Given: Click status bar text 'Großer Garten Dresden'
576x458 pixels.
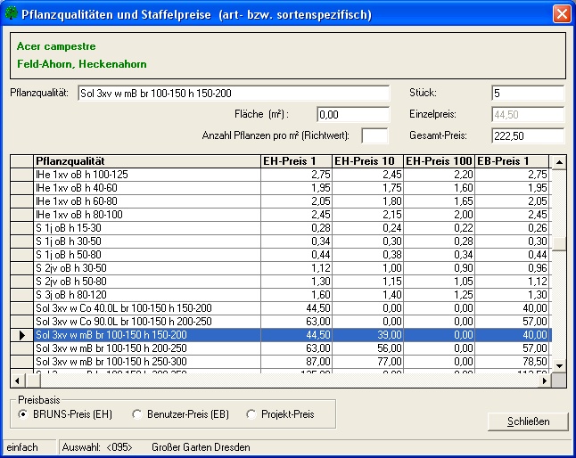Looking at the screenshot, I should (201, 447).
